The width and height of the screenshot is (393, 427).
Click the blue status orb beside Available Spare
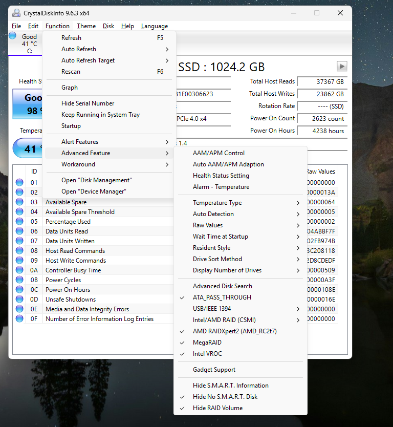point(19,202)
